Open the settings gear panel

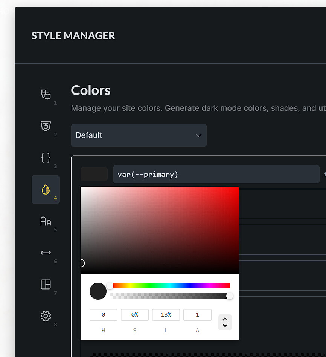click(x=46, y=316)
